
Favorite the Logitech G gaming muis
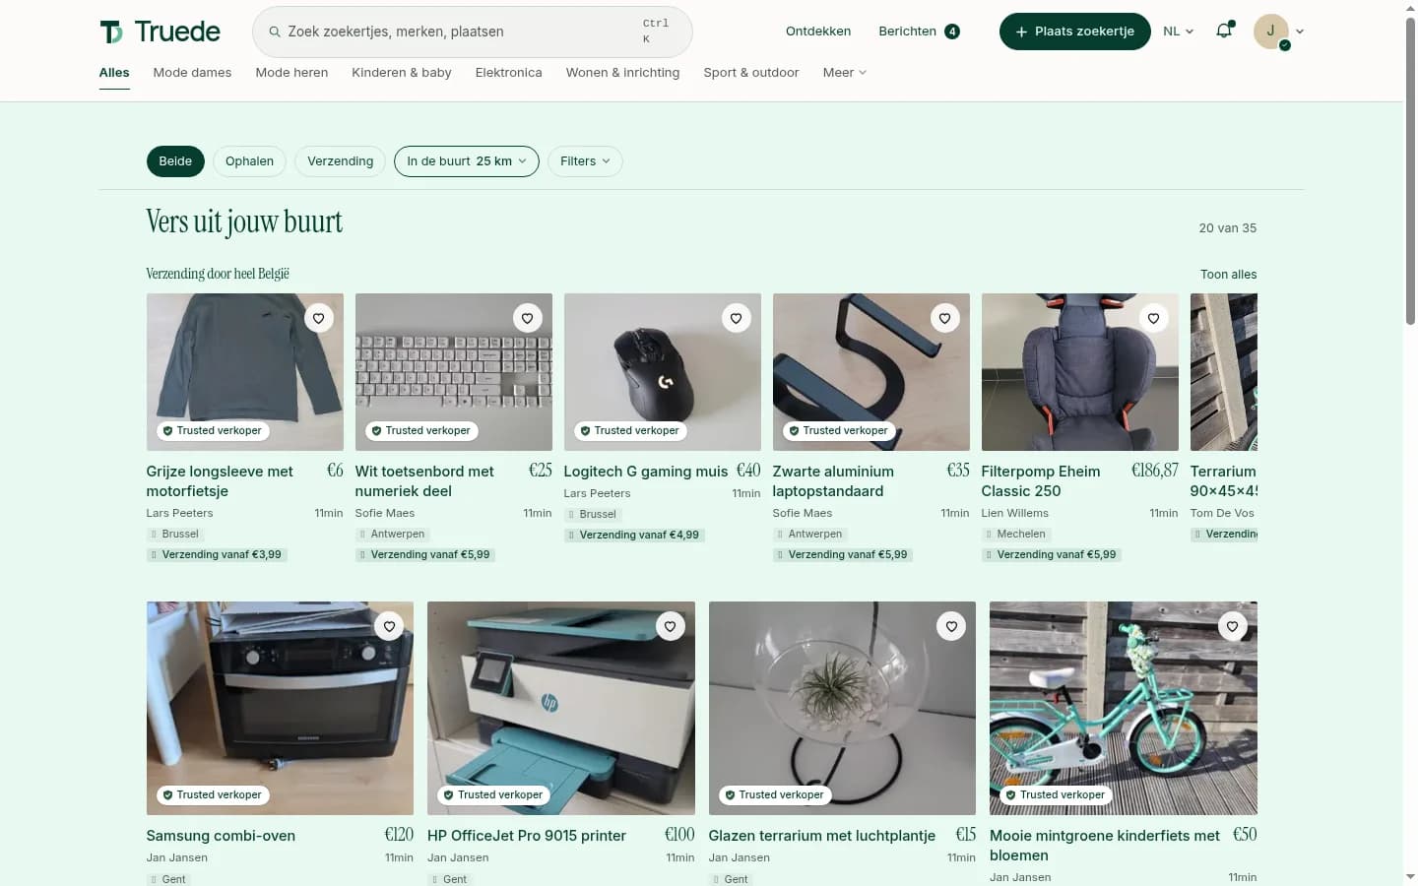click(737, 318)
